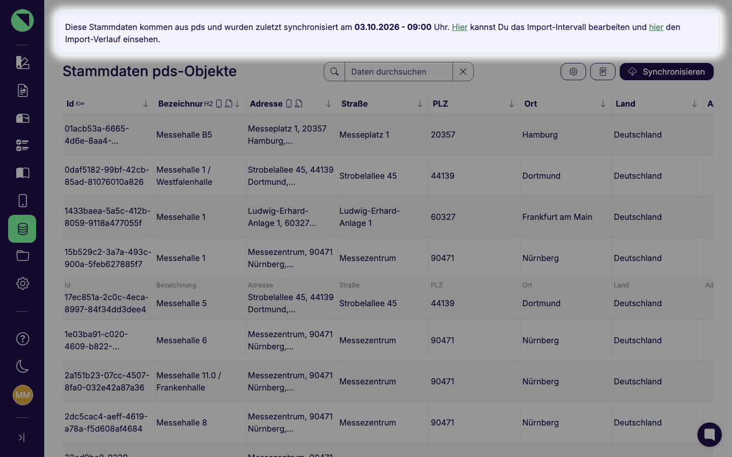Toggle dark mode with the moon icon
The width and height of the screenshot is (732, 457).
click(22, 366)
